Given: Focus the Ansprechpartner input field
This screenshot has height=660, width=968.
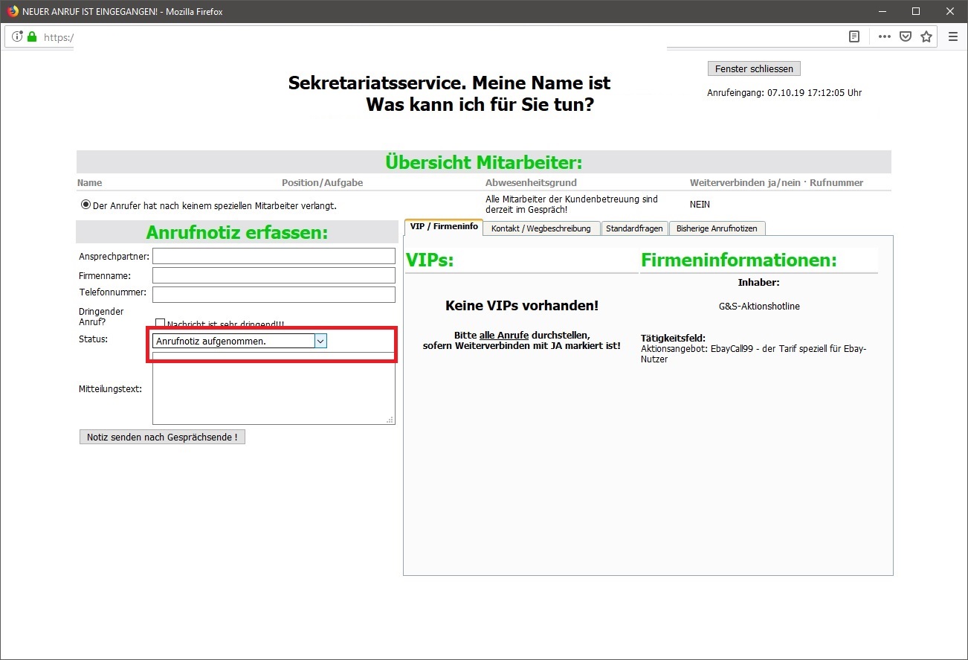Looking at the screenshot, I should (274, 256).
